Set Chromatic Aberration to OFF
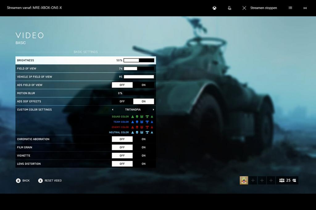The width and height of the screenshot is (316, 210). (x=122, y=139)
